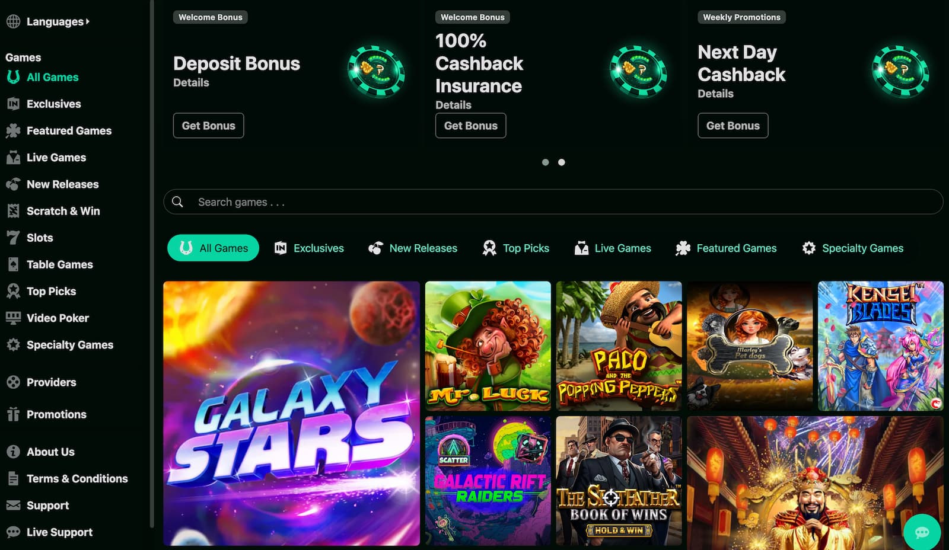Open Providers via its sidebar icon

[x=13, y=382]
